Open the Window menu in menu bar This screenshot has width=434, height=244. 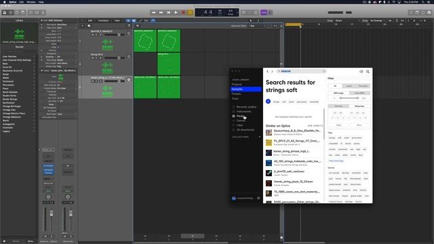point(31,2)
